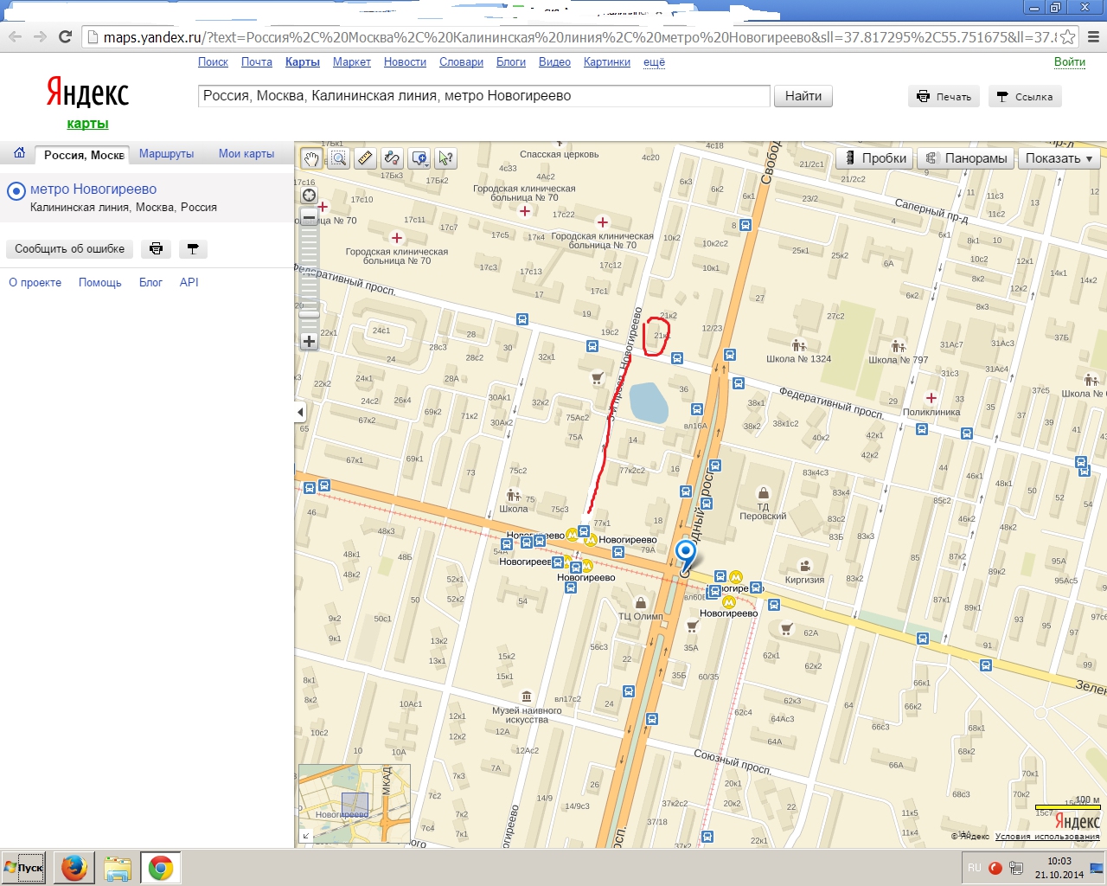Click the Поликлиника red cross icon

(x=931, y=399)
